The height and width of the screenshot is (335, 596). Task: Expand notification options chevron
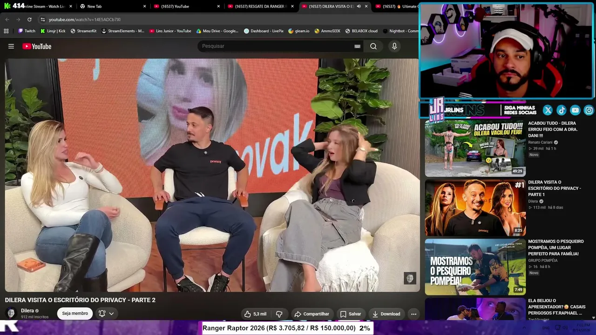click(x=111, y=314)
